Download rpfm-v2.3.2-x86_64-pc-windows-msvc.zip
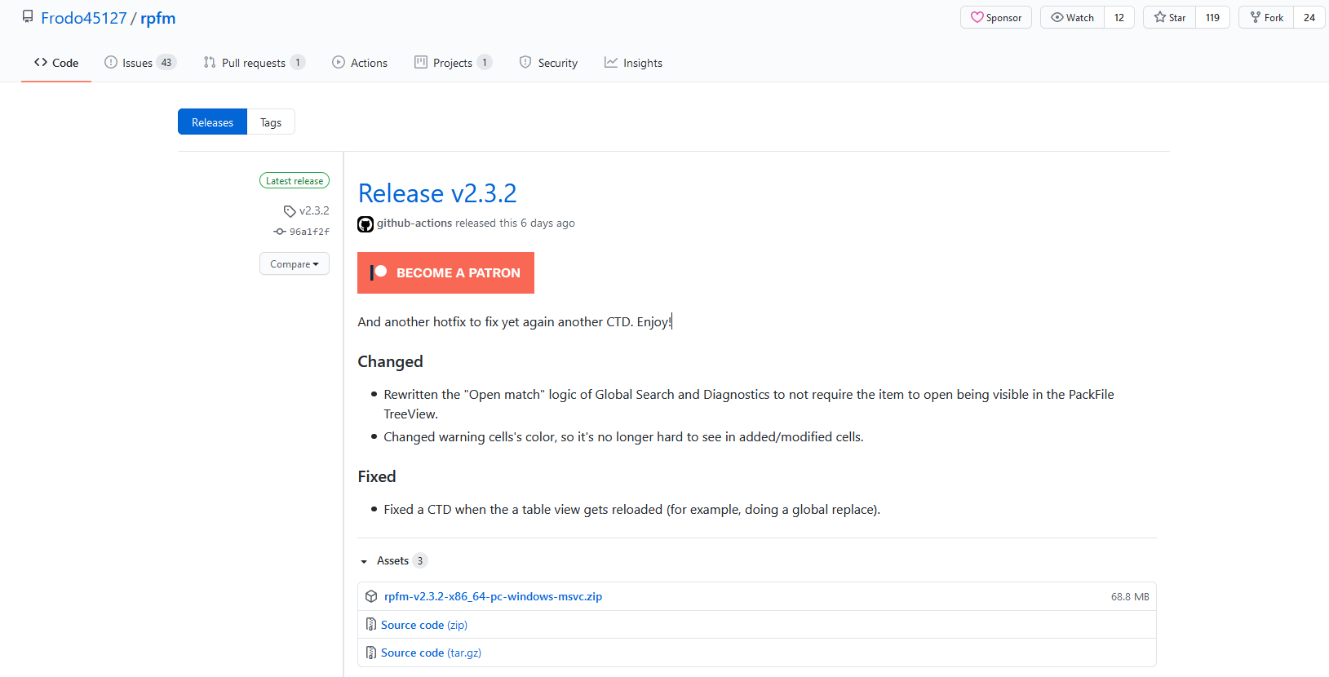Screen dimensions: 1329x677 pyautogui.click(x=493, y=596)
